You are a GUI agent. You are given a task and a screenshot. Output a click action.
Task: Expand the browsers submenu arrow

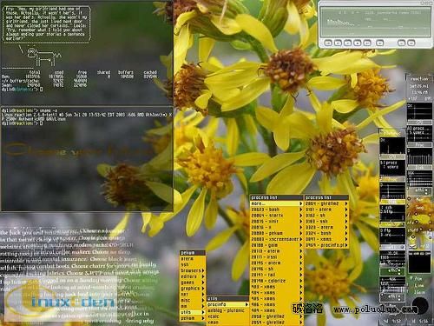click(203, 270)
